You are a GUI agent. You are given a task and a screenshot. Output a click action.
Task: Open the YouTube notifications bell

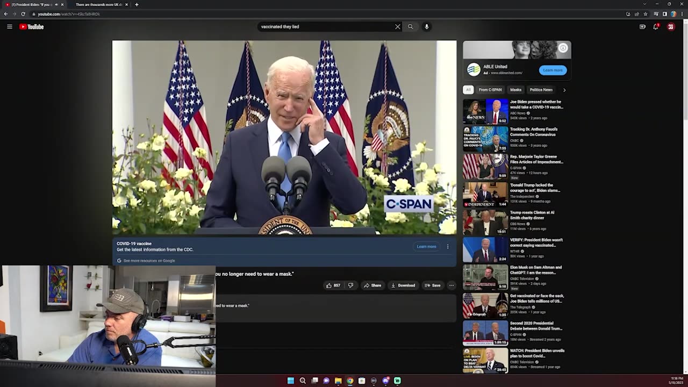click(x=656, y=26)
